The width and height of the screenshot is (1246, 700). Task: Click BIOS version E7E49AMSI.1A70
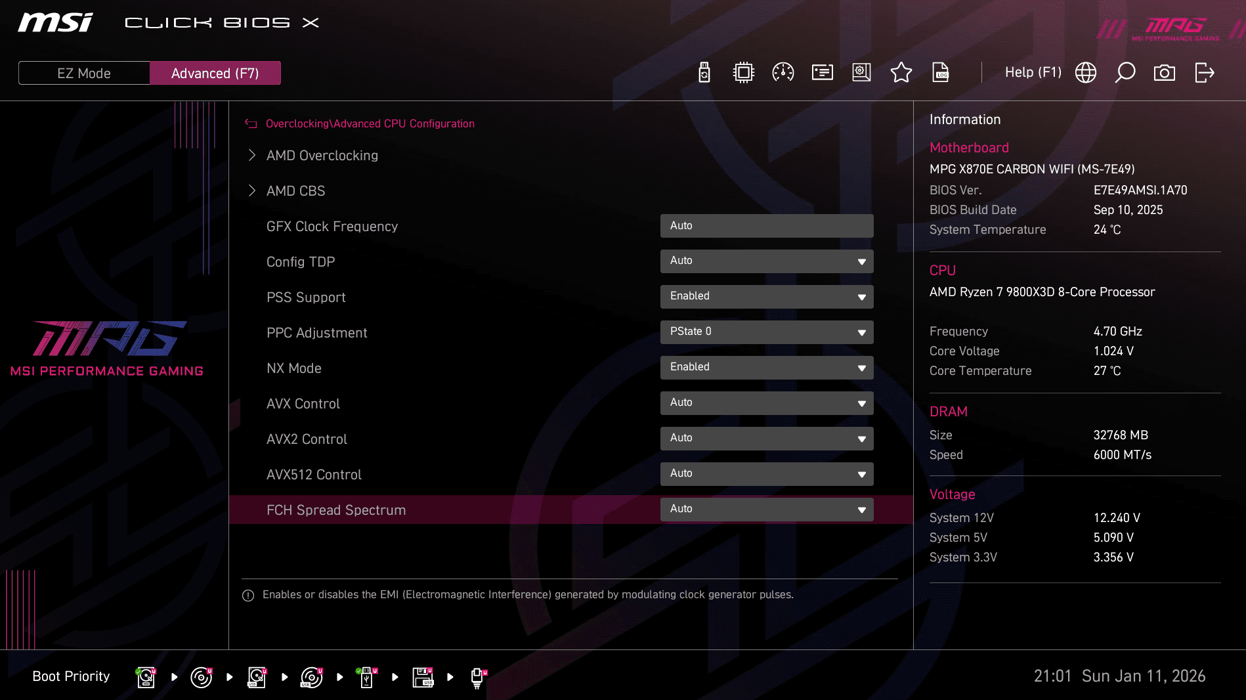(x=1140, y=190)
